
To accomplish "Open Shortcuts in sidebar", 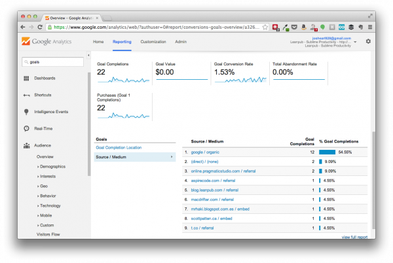I will 43,95.
